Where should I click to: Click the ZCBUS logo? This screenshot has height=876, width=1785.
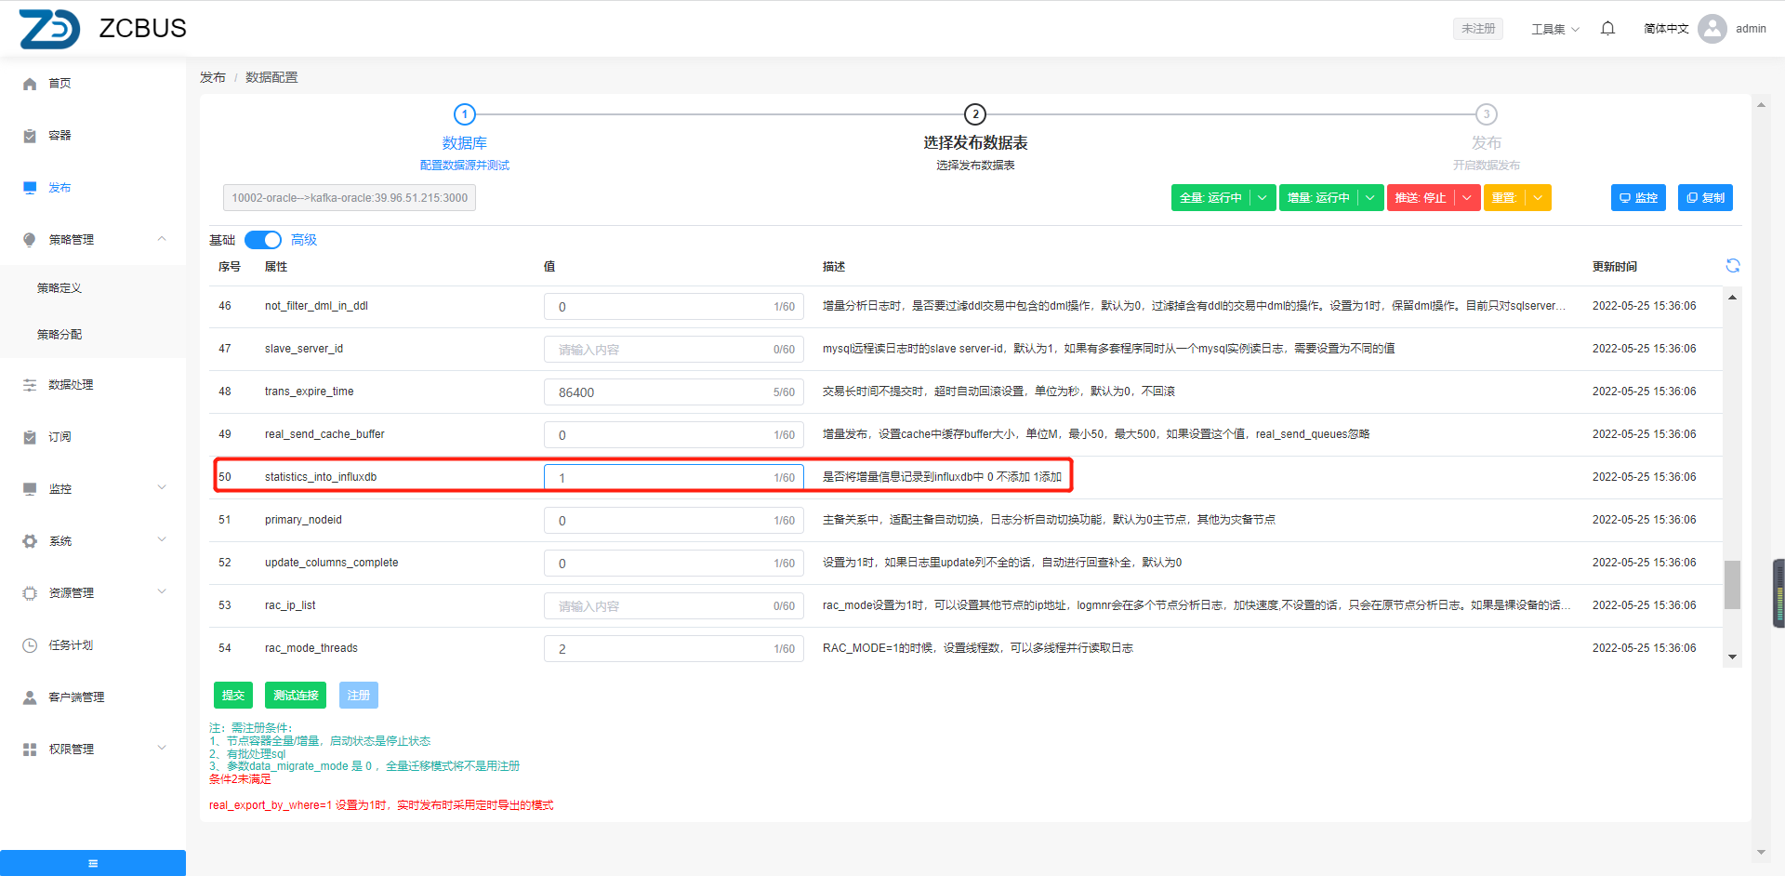50,29
